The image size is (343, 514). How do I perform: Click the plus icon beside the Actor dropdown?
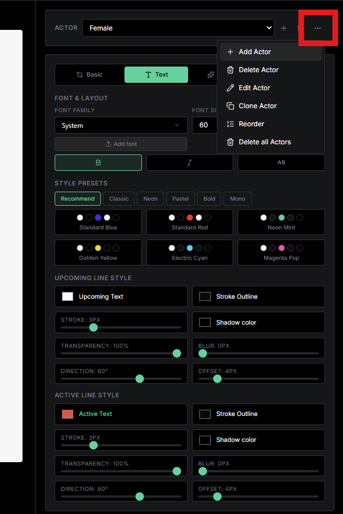tap(284, 28)
